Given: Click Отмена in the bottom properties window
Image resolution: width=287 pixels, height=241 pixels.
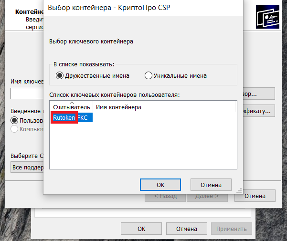Looking at the screenshot, I should pos(187,229).
